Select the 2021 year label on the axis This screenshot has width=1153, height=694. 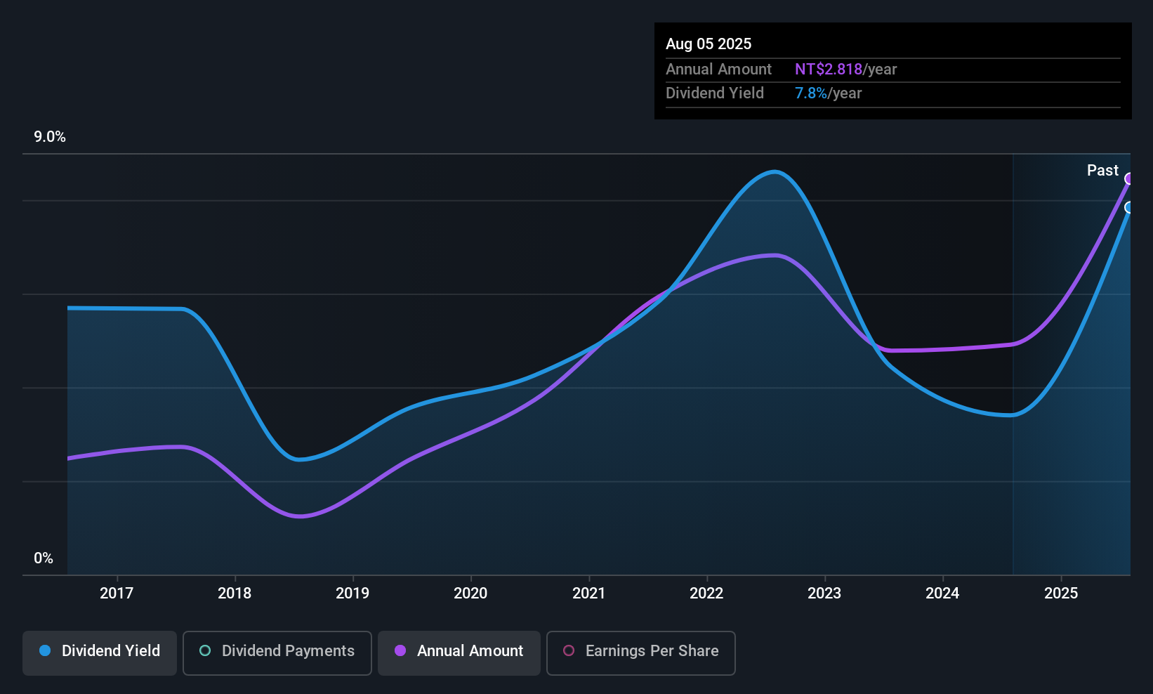coord(589,593)
